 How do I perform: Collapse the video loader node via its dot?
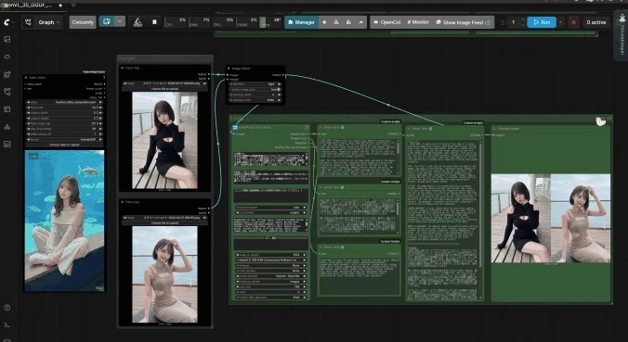[x=26, y=78]
